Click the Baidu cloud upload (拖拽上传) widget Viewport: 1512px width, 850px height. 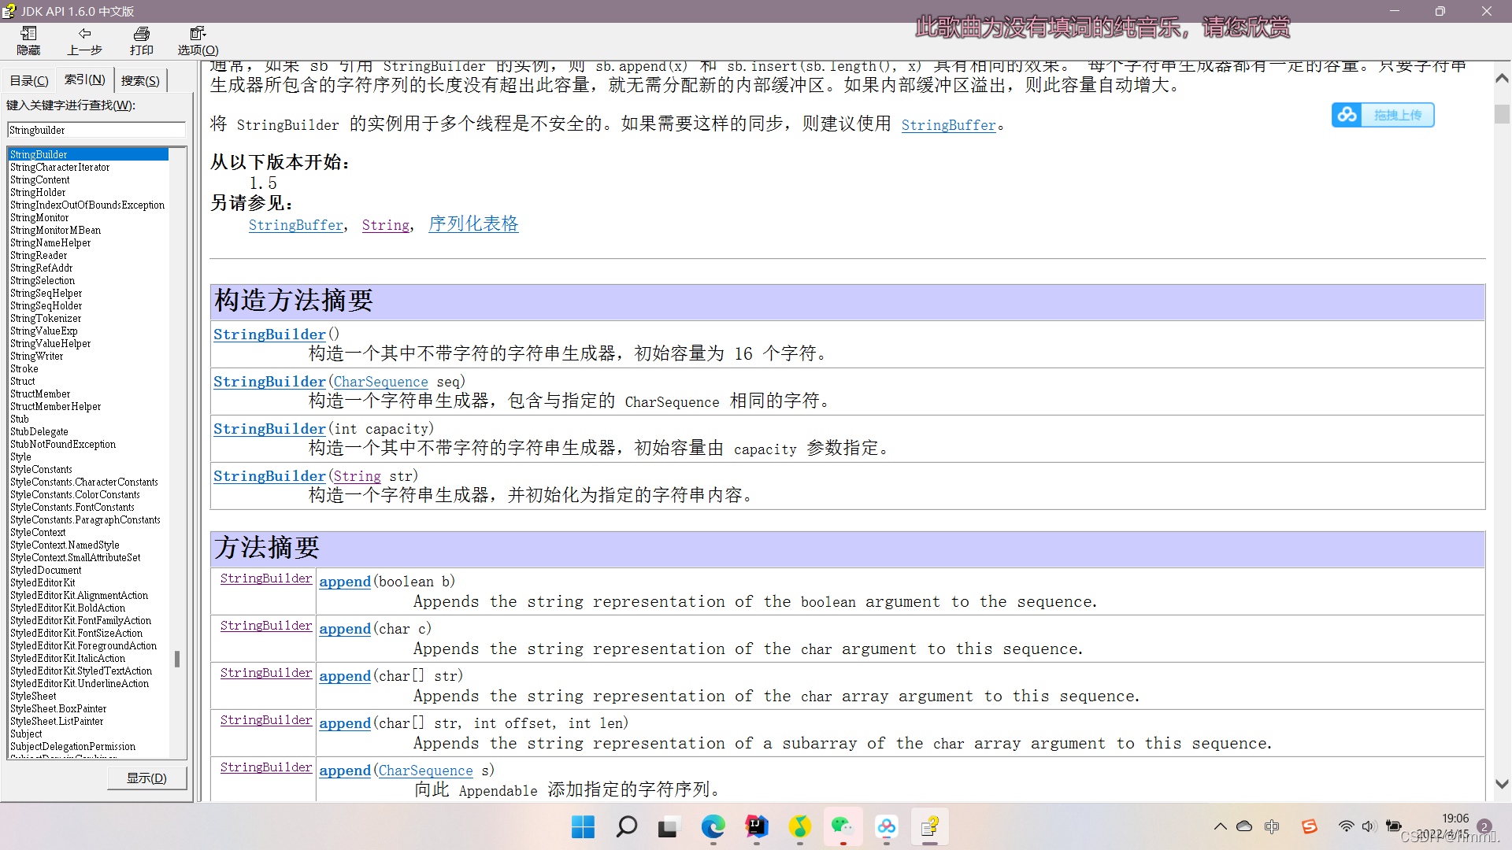[1383, 115]
